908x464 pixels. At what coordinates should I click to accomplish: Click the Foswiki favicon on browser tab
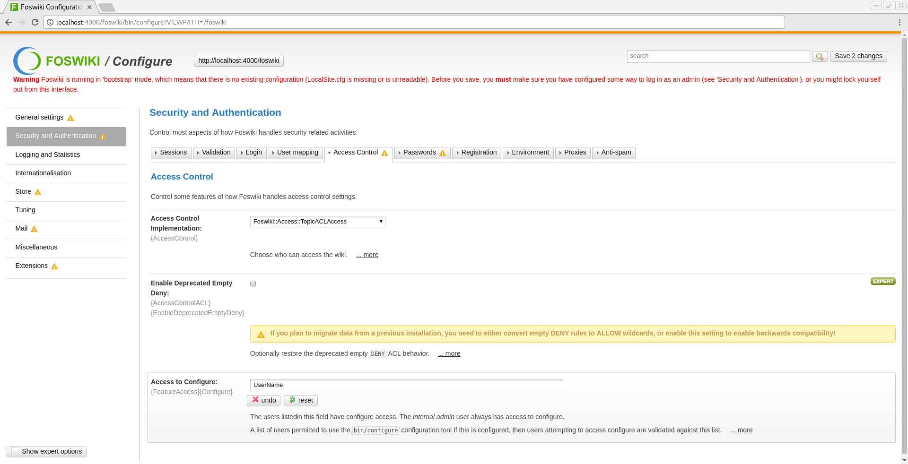[x=14, y=7]
